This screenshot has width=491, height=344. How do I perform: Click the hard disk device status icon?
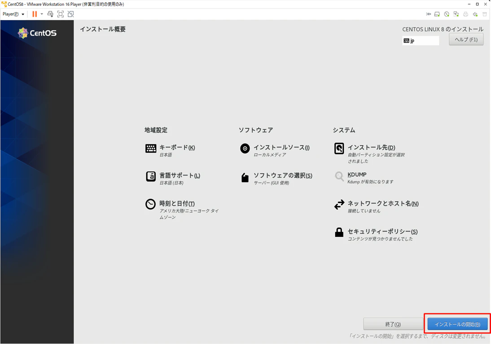[437, 14]
